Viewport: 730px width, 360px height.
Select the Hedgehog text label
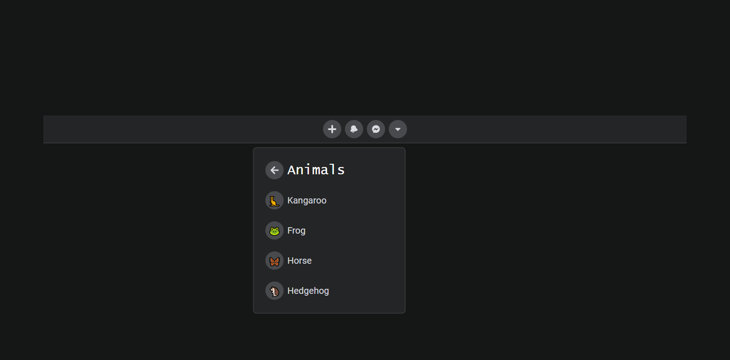[308, 291]
